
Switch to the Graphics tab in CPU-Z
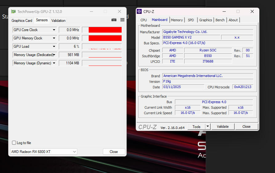click(205, 20)
